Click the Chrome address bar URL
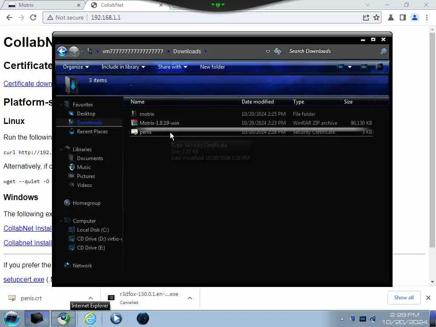Viewport: 436px width, 327px height. point(106,17)
